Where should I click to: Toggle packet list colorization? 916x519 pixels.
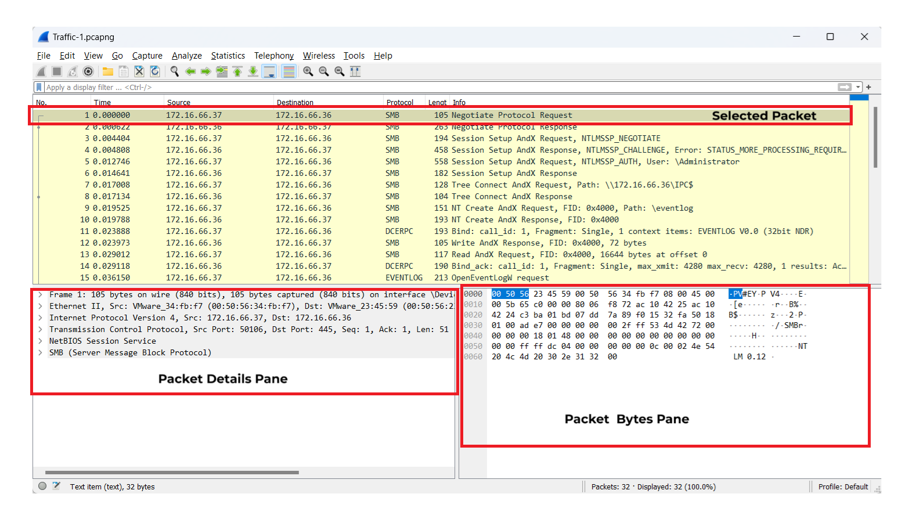pos(288,71)
